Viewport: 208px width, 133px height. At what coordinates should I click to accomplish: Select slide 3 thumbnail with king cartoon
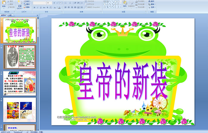tap(20, 84)
